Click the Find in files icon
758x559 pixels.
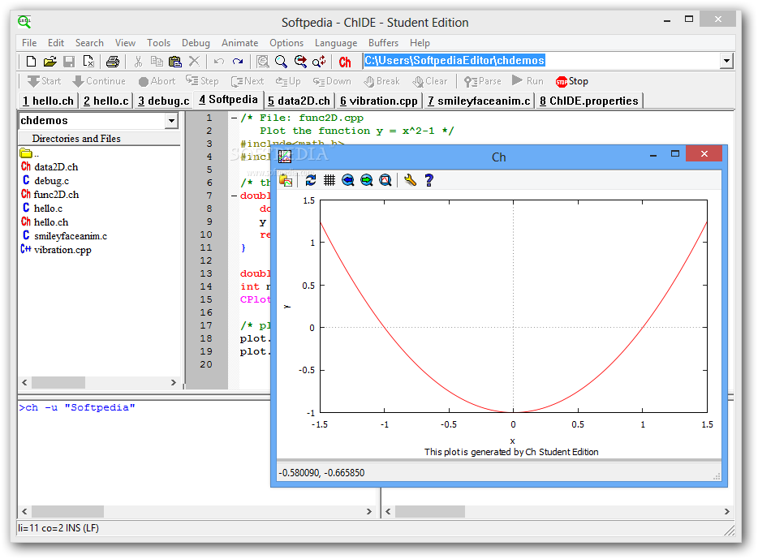click(262, 62)
